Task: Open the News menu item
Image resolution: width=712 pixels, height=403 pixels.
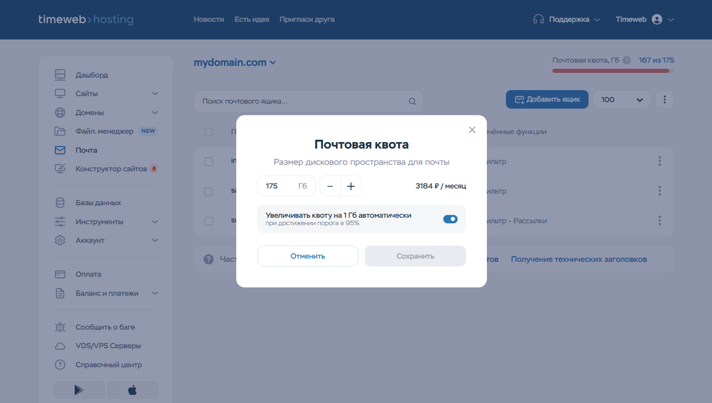Action: (208, 19)
